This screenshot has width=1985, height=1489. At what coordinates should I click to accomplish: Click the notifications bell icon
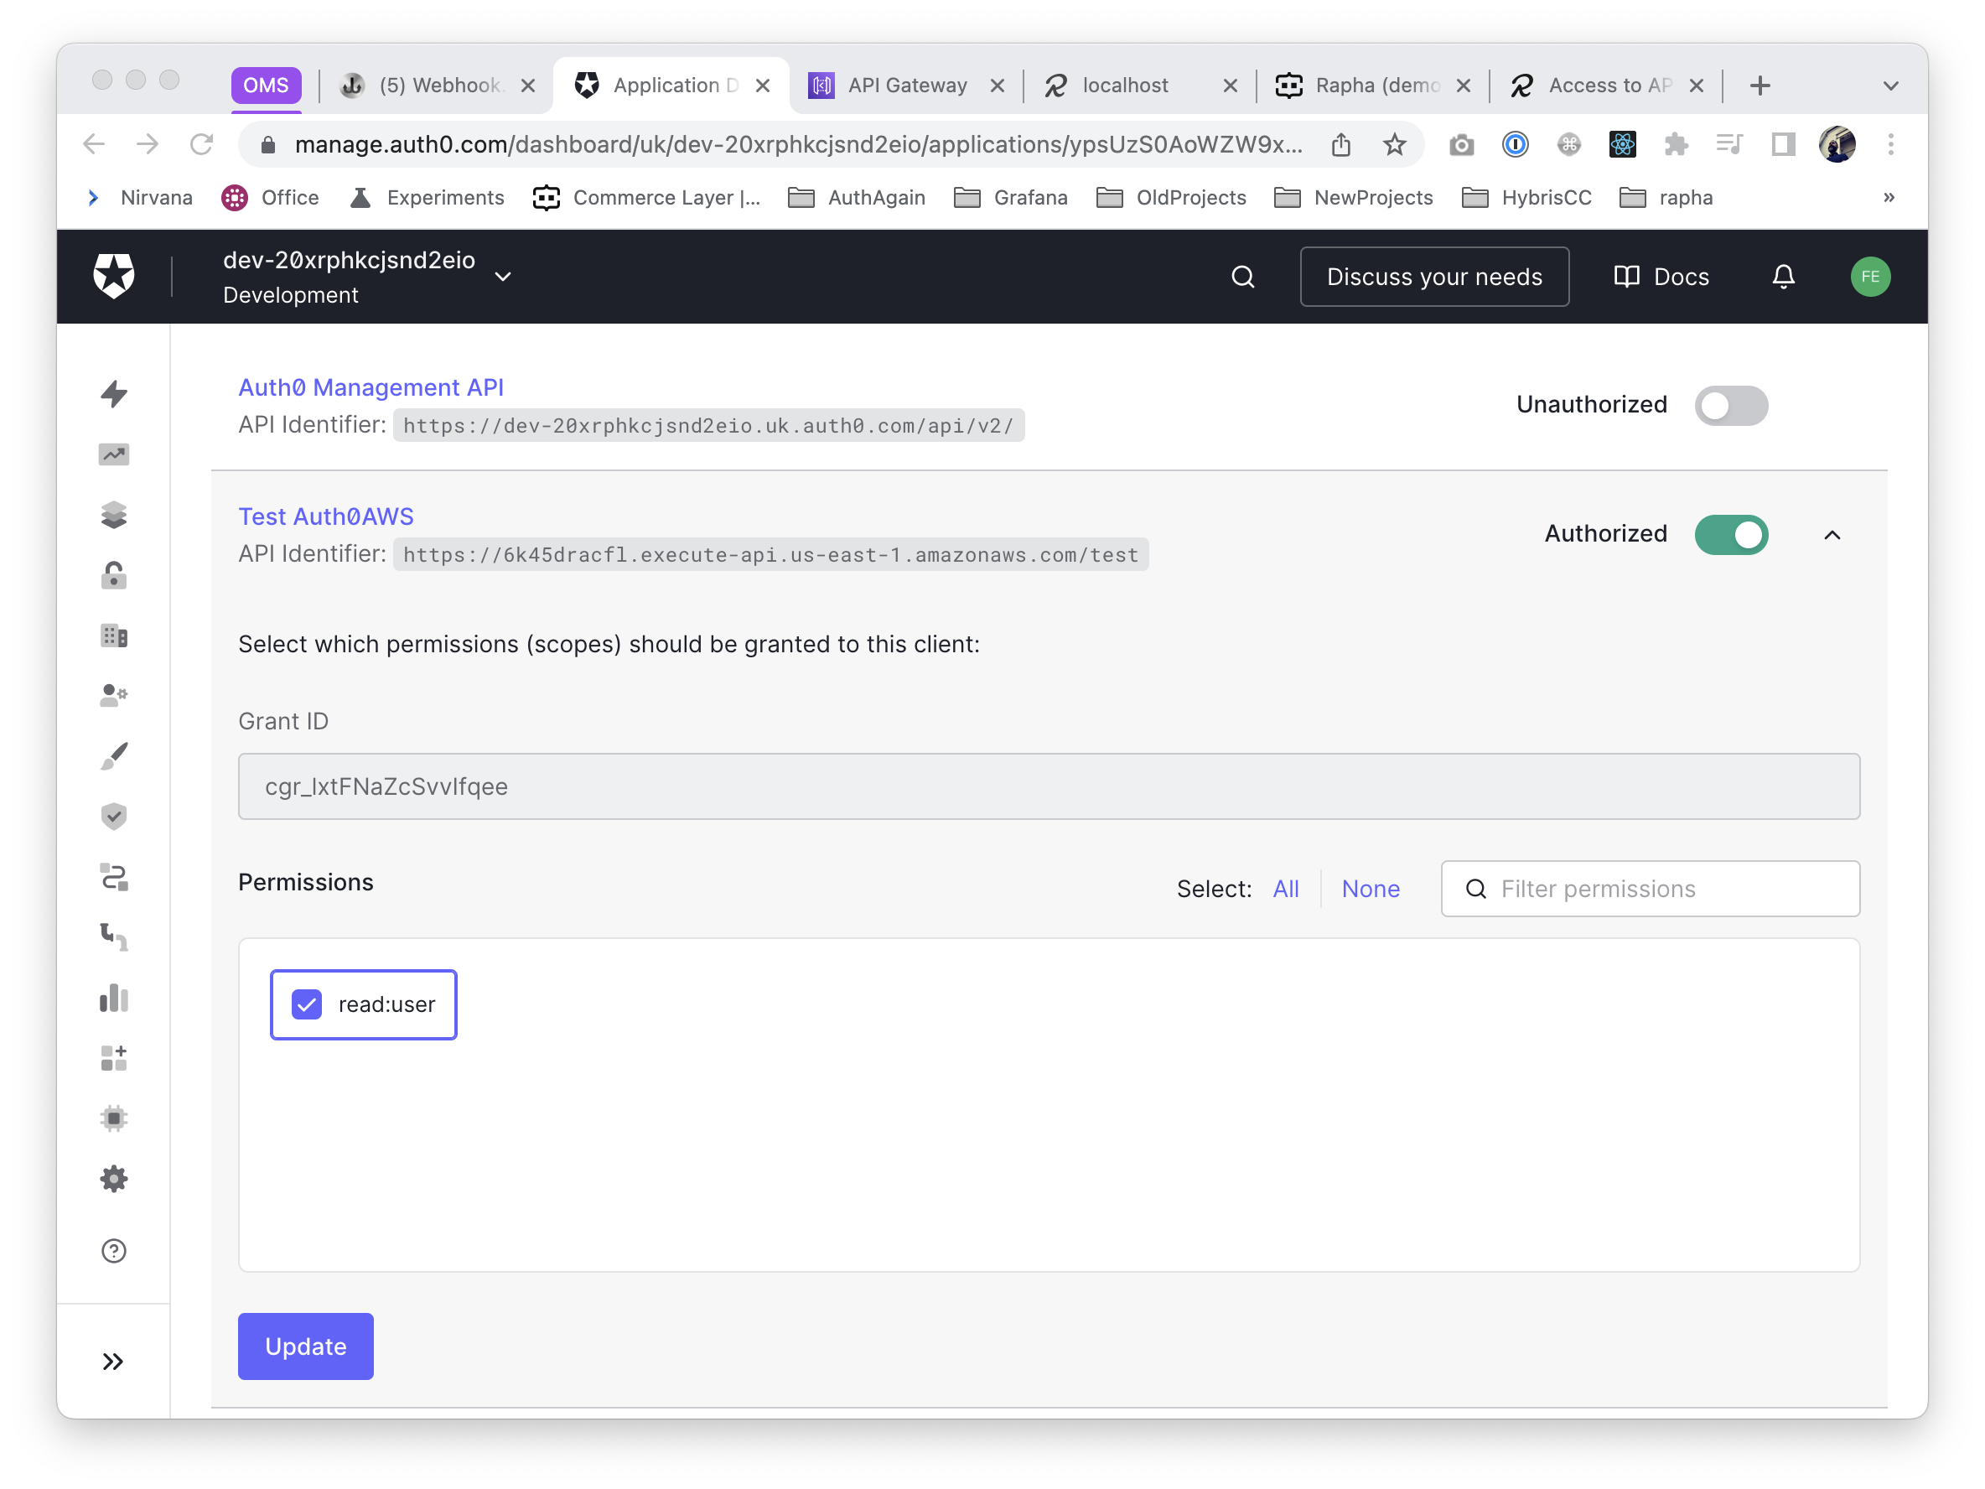(x=1783, y=277)
